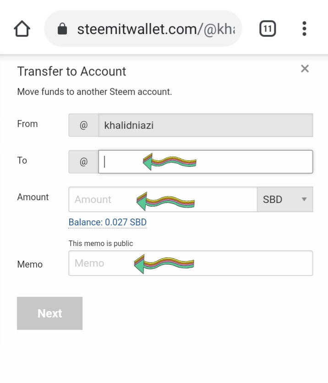The image size is (328, 383).
Task: Click the Transfer to Account heading
Action: click(x=71, y=71)
